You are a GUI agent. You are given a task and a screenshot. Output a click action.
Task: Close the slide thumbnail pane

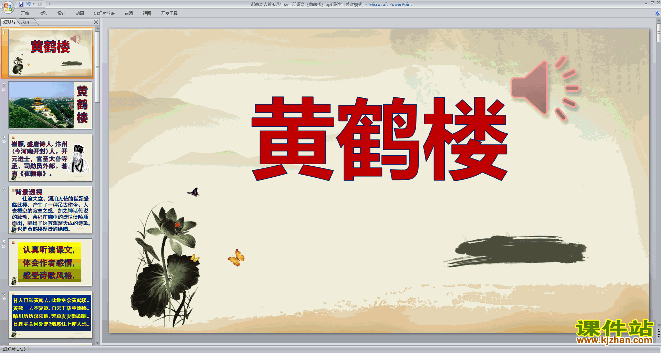coord(96,22)
